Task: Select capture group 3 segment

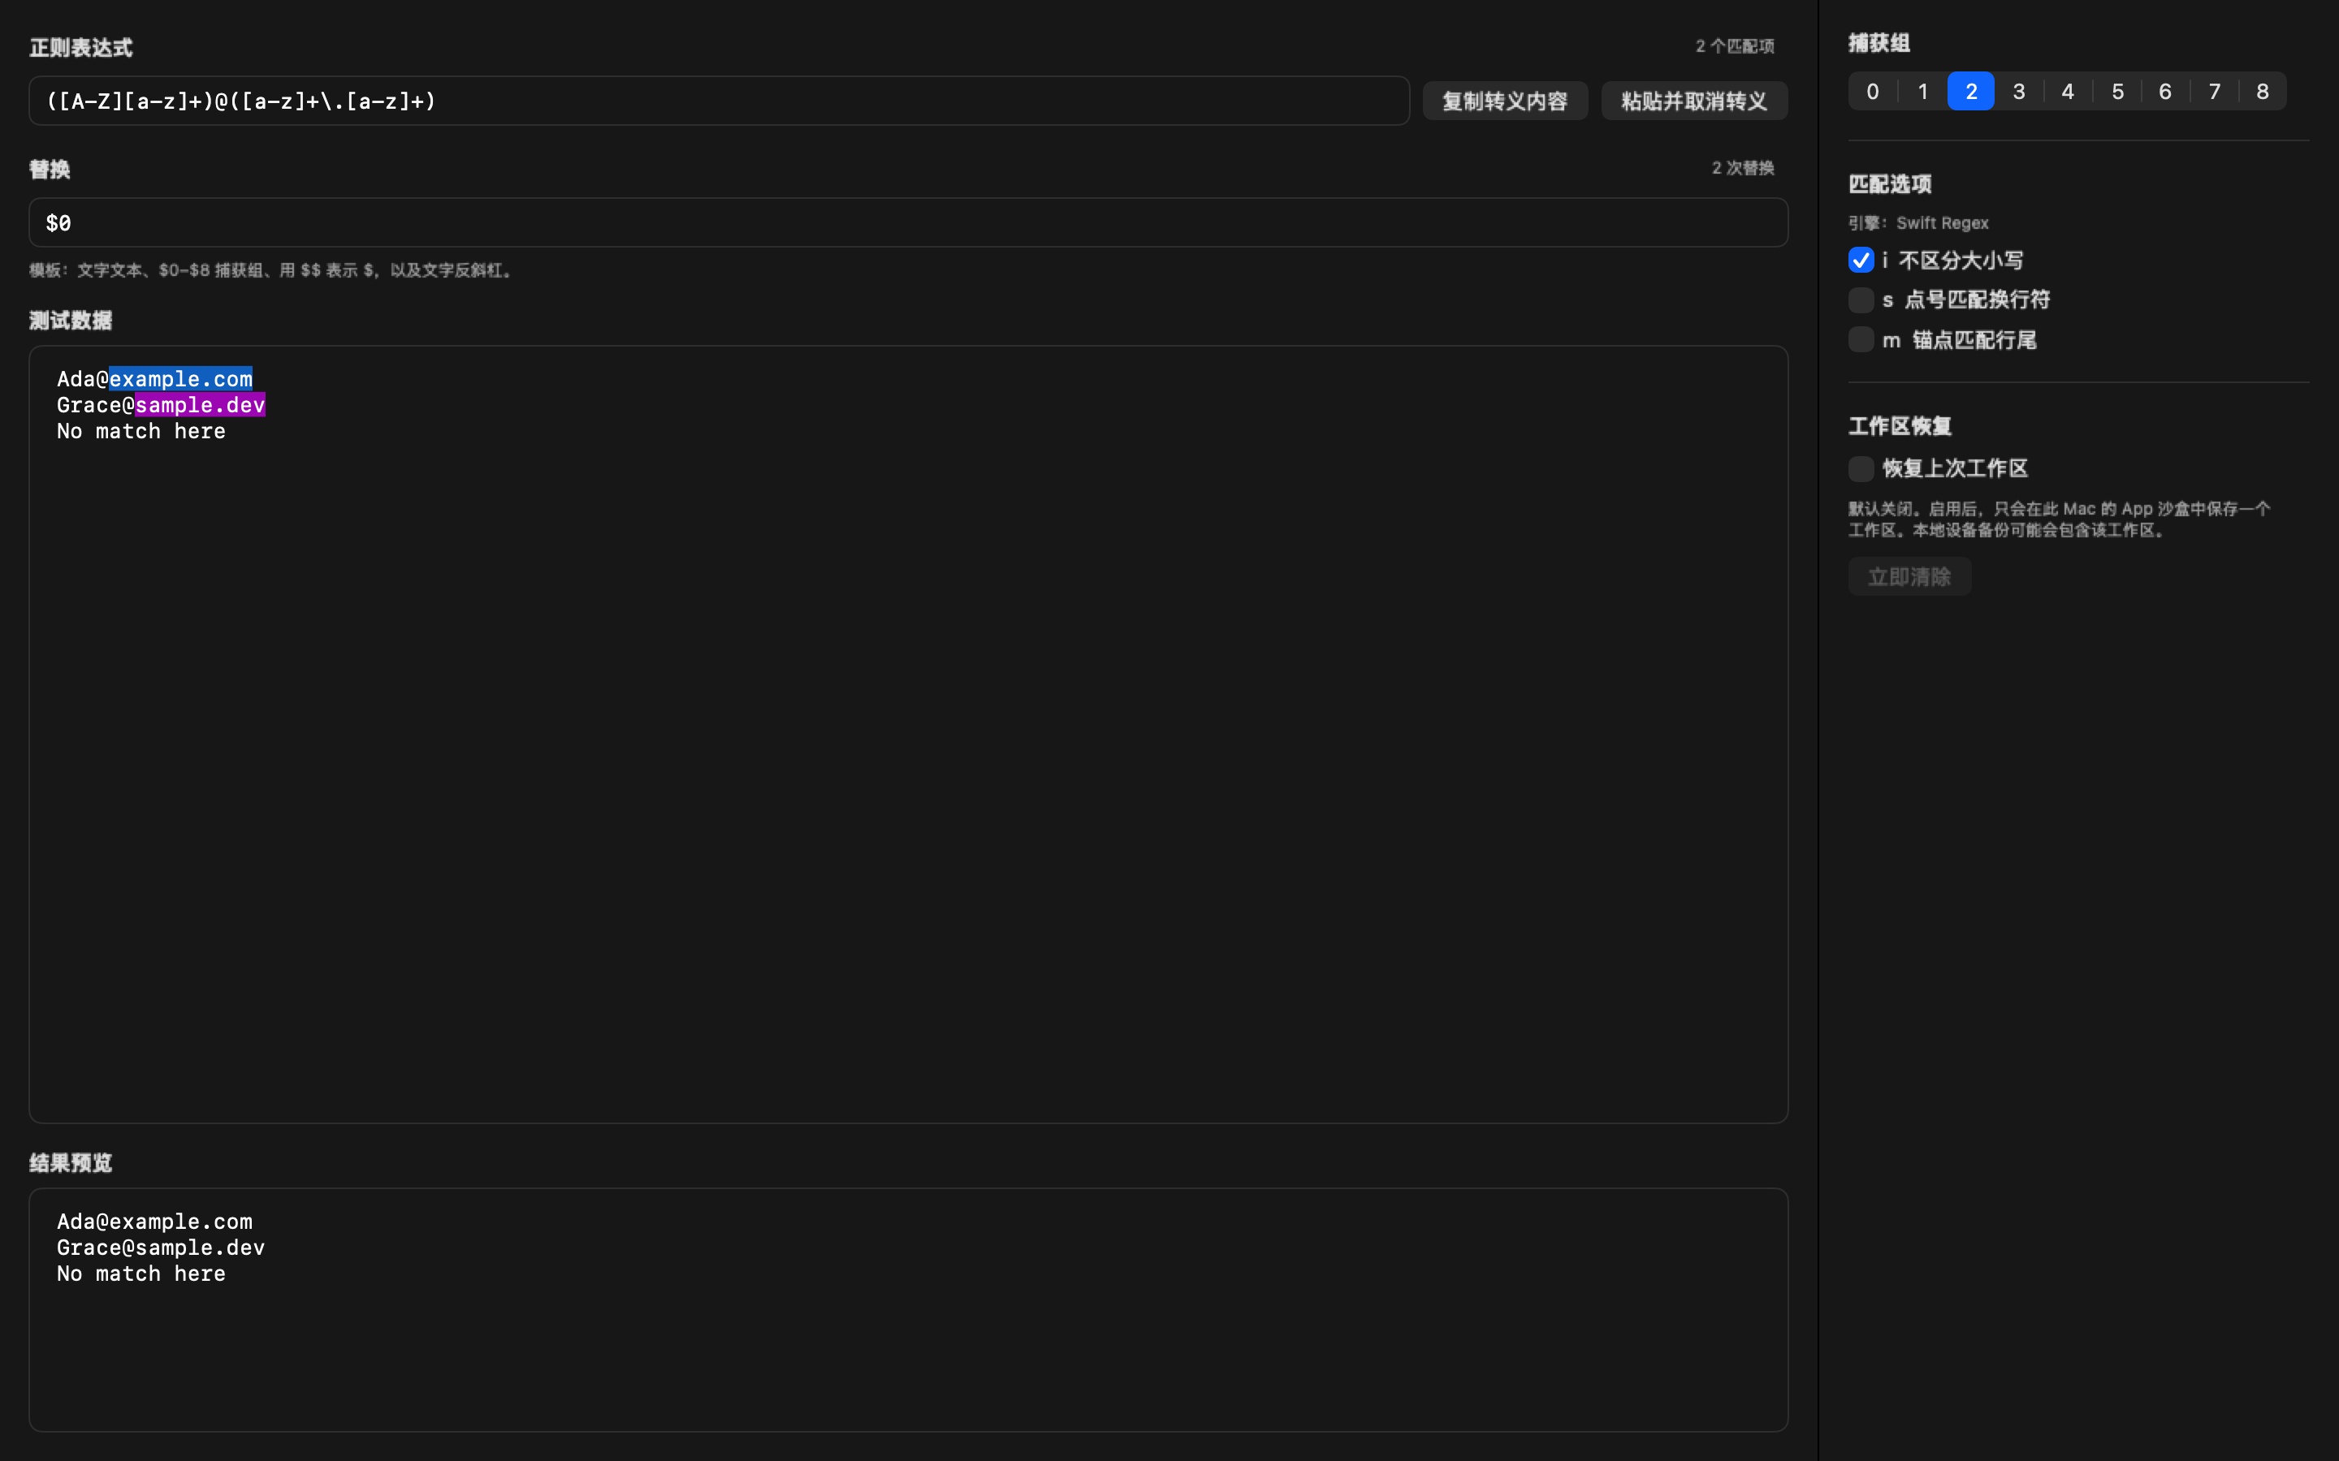Action: (2019, 92)
